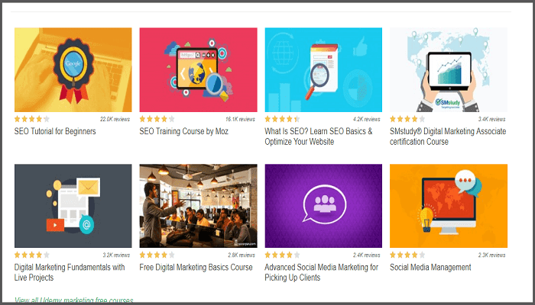Image resolution: width=535 pixels, height=305 pixels.
Task: Open SEO Tutorial for Beginners thumbnail
Action: coord(73,70)
